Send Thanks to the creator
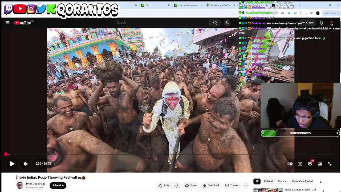The image size is (341, 192). (232, 185)
